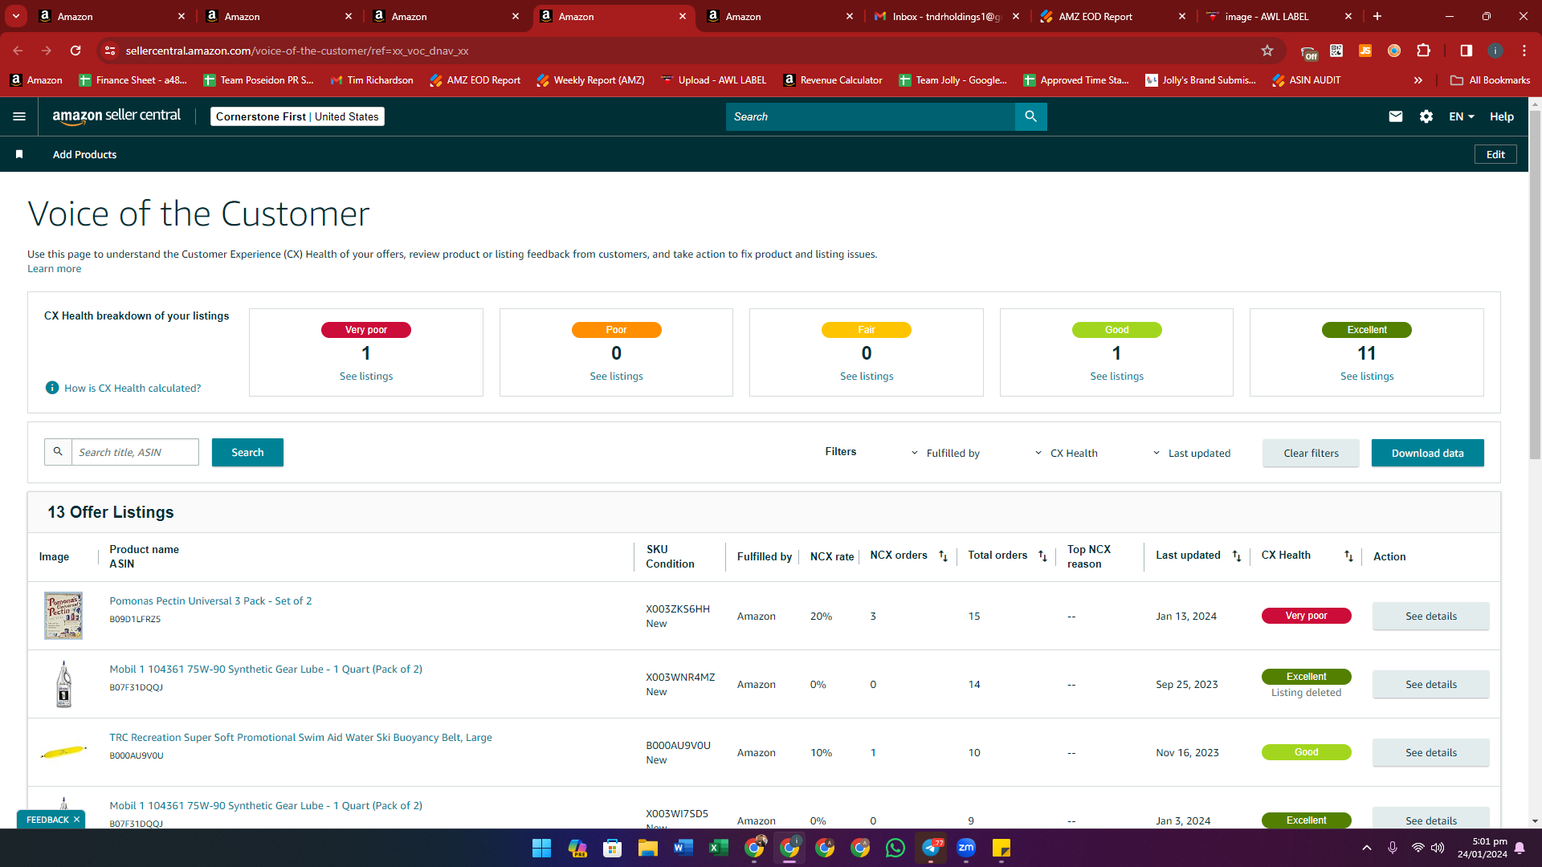This screenshot has width=1542, height=867.
Task: Open the Add Products link
Action: (84, 154)
